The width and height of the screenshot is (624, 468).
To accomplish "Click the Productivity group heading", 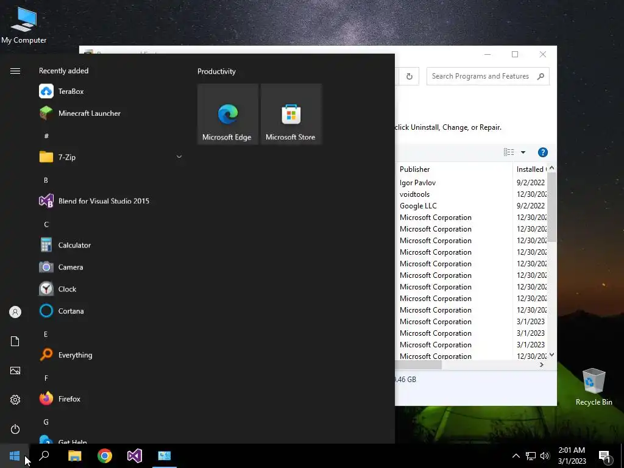I will 216,71.
